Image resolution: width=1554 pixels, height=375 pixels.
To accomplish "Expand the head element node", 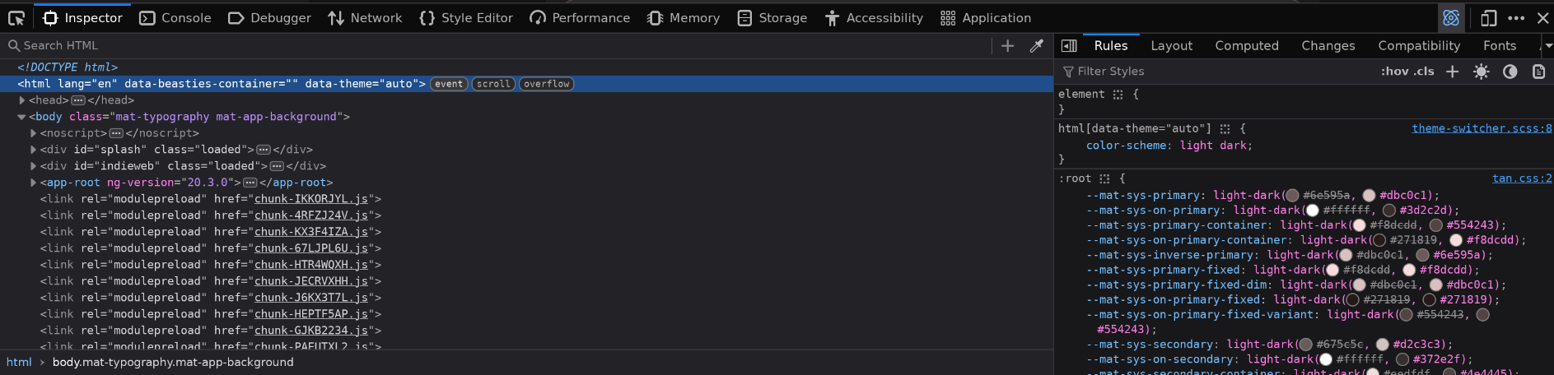I will pos(22,100).
